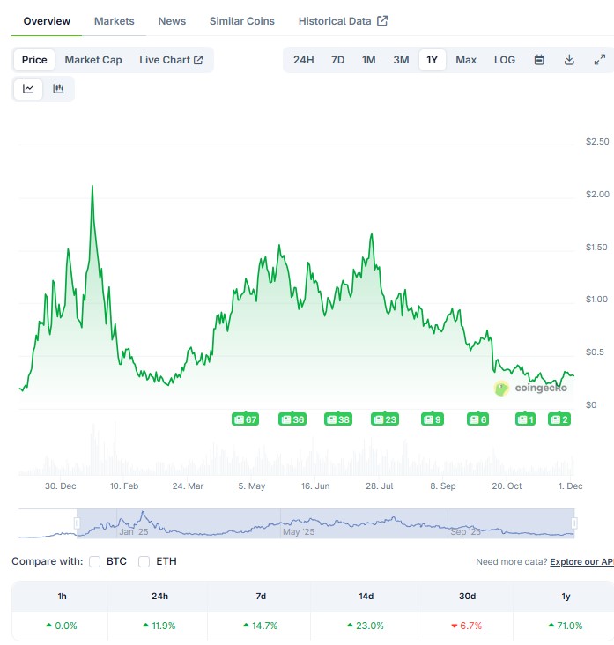Viewport: 614px width, 645px height.
Task: Enable ETH comparison checkbox
Action: [x=144, y=561]
